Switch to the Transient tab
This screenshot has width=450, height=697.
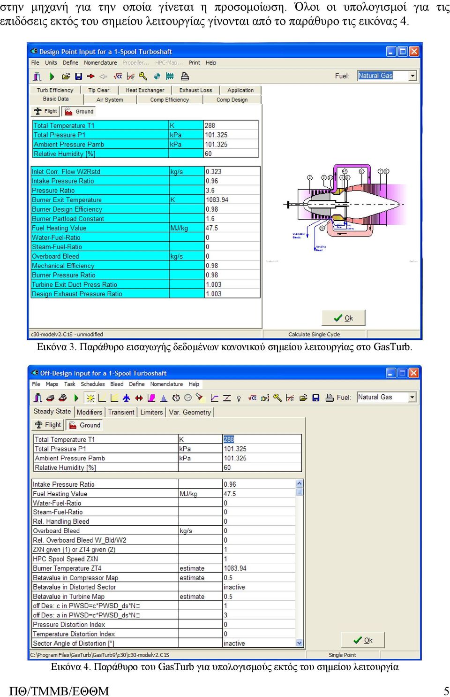point(121,412)
